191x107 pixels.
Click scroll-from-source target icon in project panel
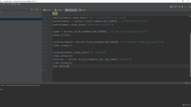[31, 10]
